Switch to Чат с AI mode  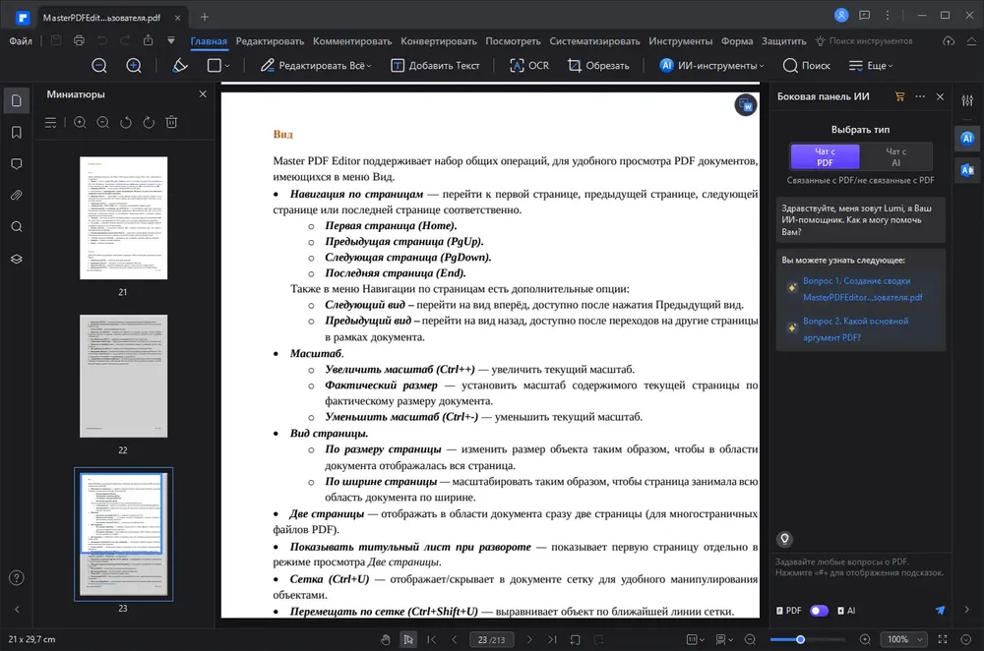pos(895,156)
